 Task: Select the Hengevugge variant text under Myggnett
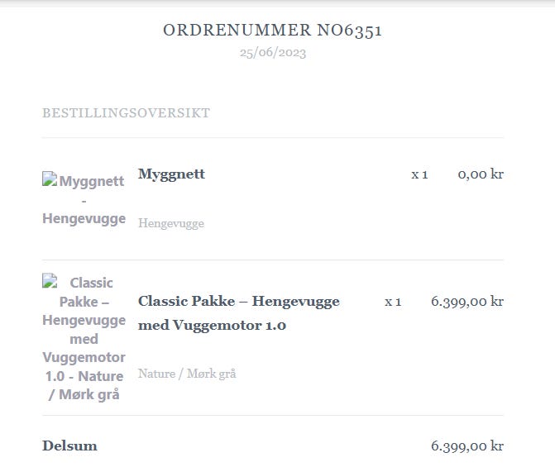(x=170, y=223)
